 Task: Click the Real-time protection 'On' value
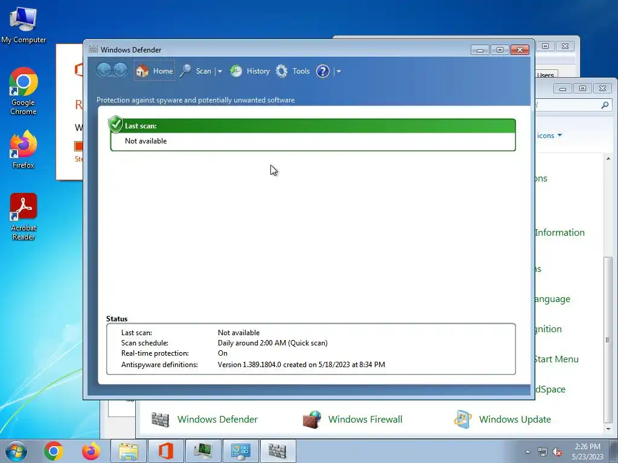point(222,353)
